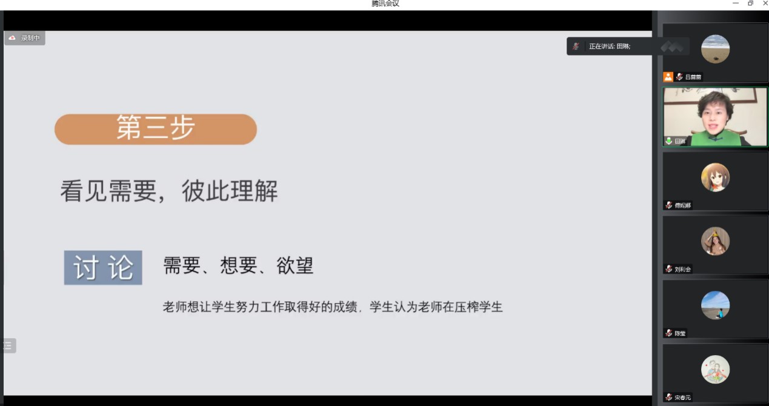
Task: Click the green active microphone icon for 田琳
Action: (x=669, y=141)
